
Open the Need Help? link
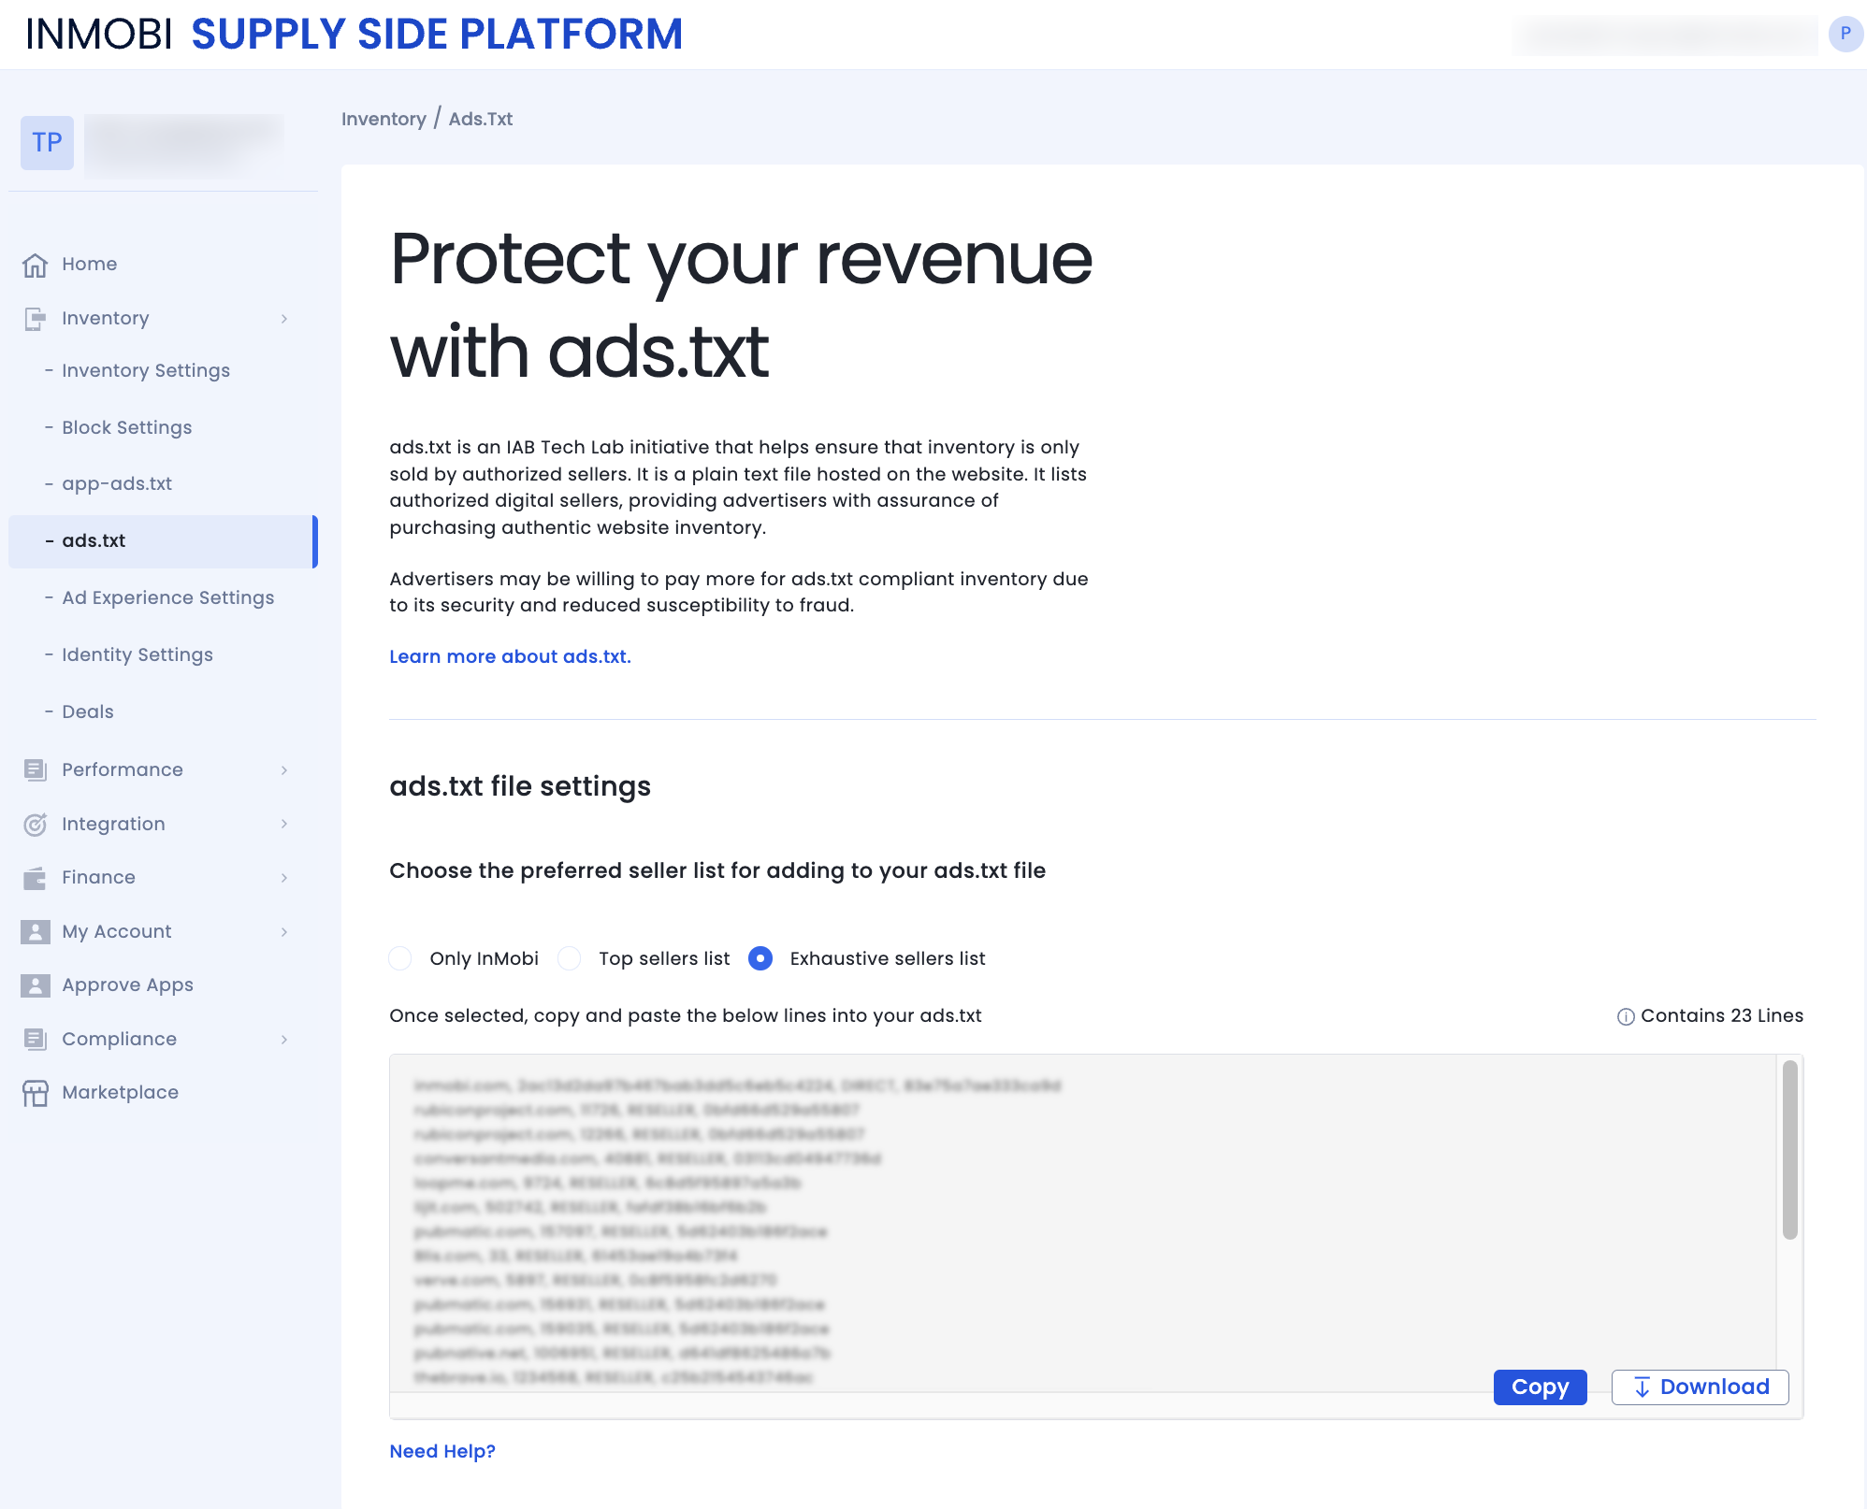(x=442, y=1451)
